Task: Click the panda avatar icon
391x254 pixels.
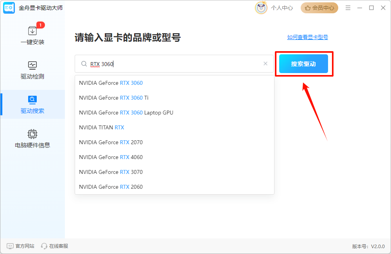Action: tap(261, 8)
